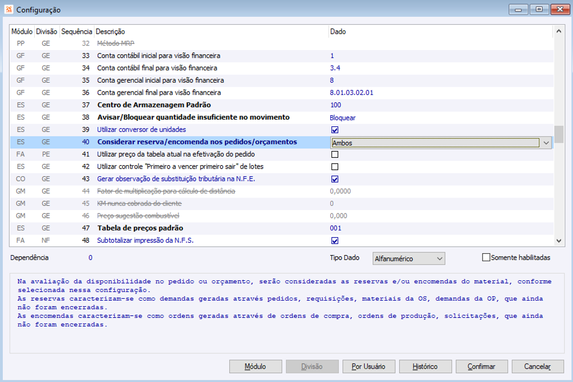The width and height of the screenshot is (573, 382).
Task: Confirm changes with Confirmar button
Action: click(x=481, y=366)
